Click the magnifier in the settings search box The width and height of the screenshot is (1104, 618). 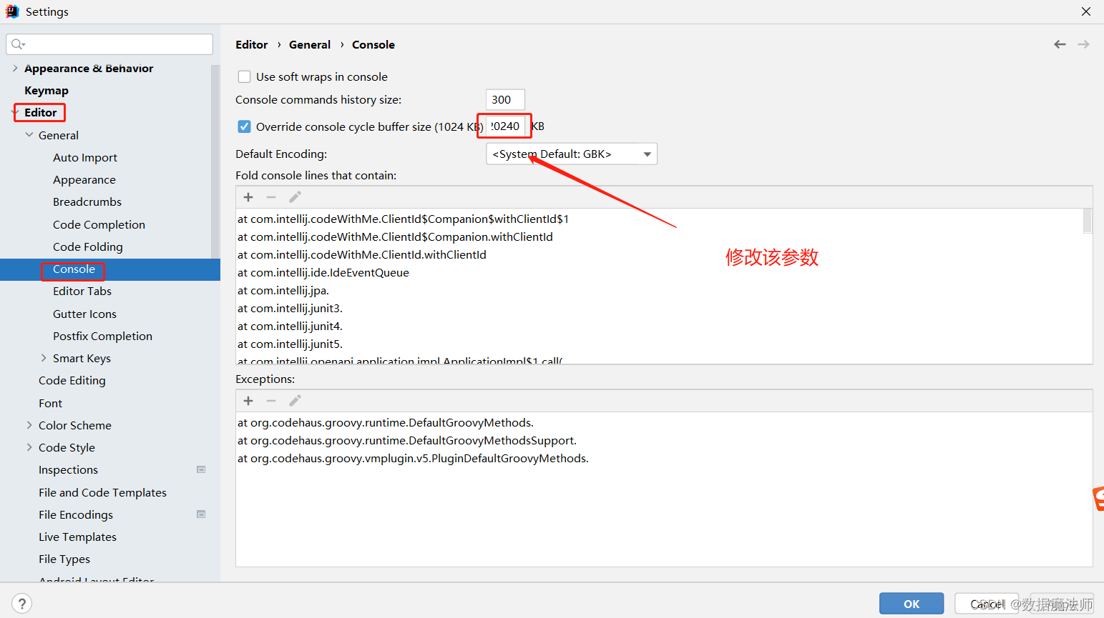pyautogui.click(x=18, y=44)
